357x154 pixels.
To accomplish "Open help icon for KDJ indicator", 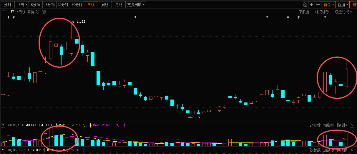I will pyautogui.click(x=3, y=150).
